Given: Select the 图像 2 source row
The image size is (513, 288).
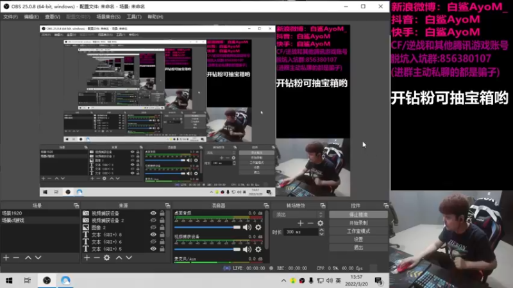Looking at the screenshot, I should coord(124,228).
